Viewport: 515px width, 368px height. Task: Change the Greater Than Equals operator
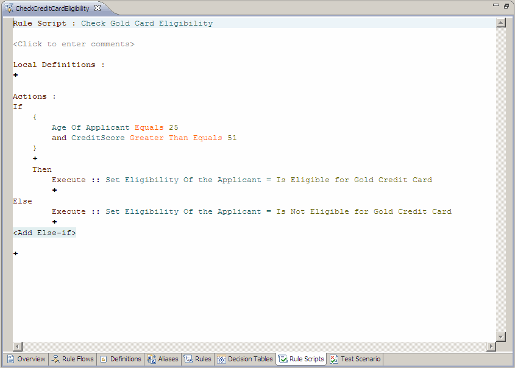[x=176, y=138]
